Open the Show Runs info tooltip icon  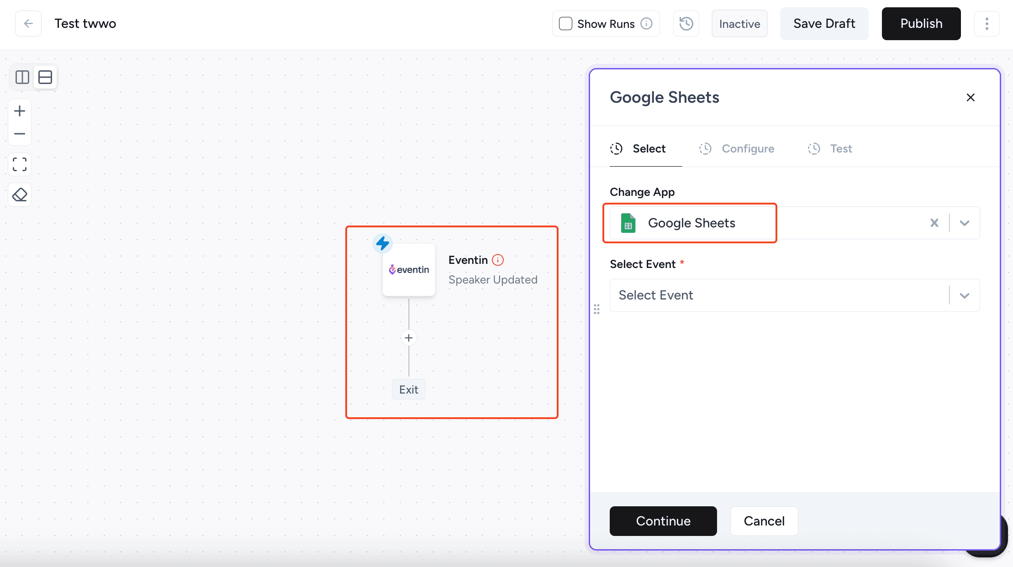coord(646,24)
